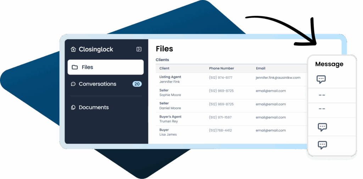363x179 pixels.
Task: Click Daniel Moore's phone (512) 969-8725
Action: (x=221, y=104)
